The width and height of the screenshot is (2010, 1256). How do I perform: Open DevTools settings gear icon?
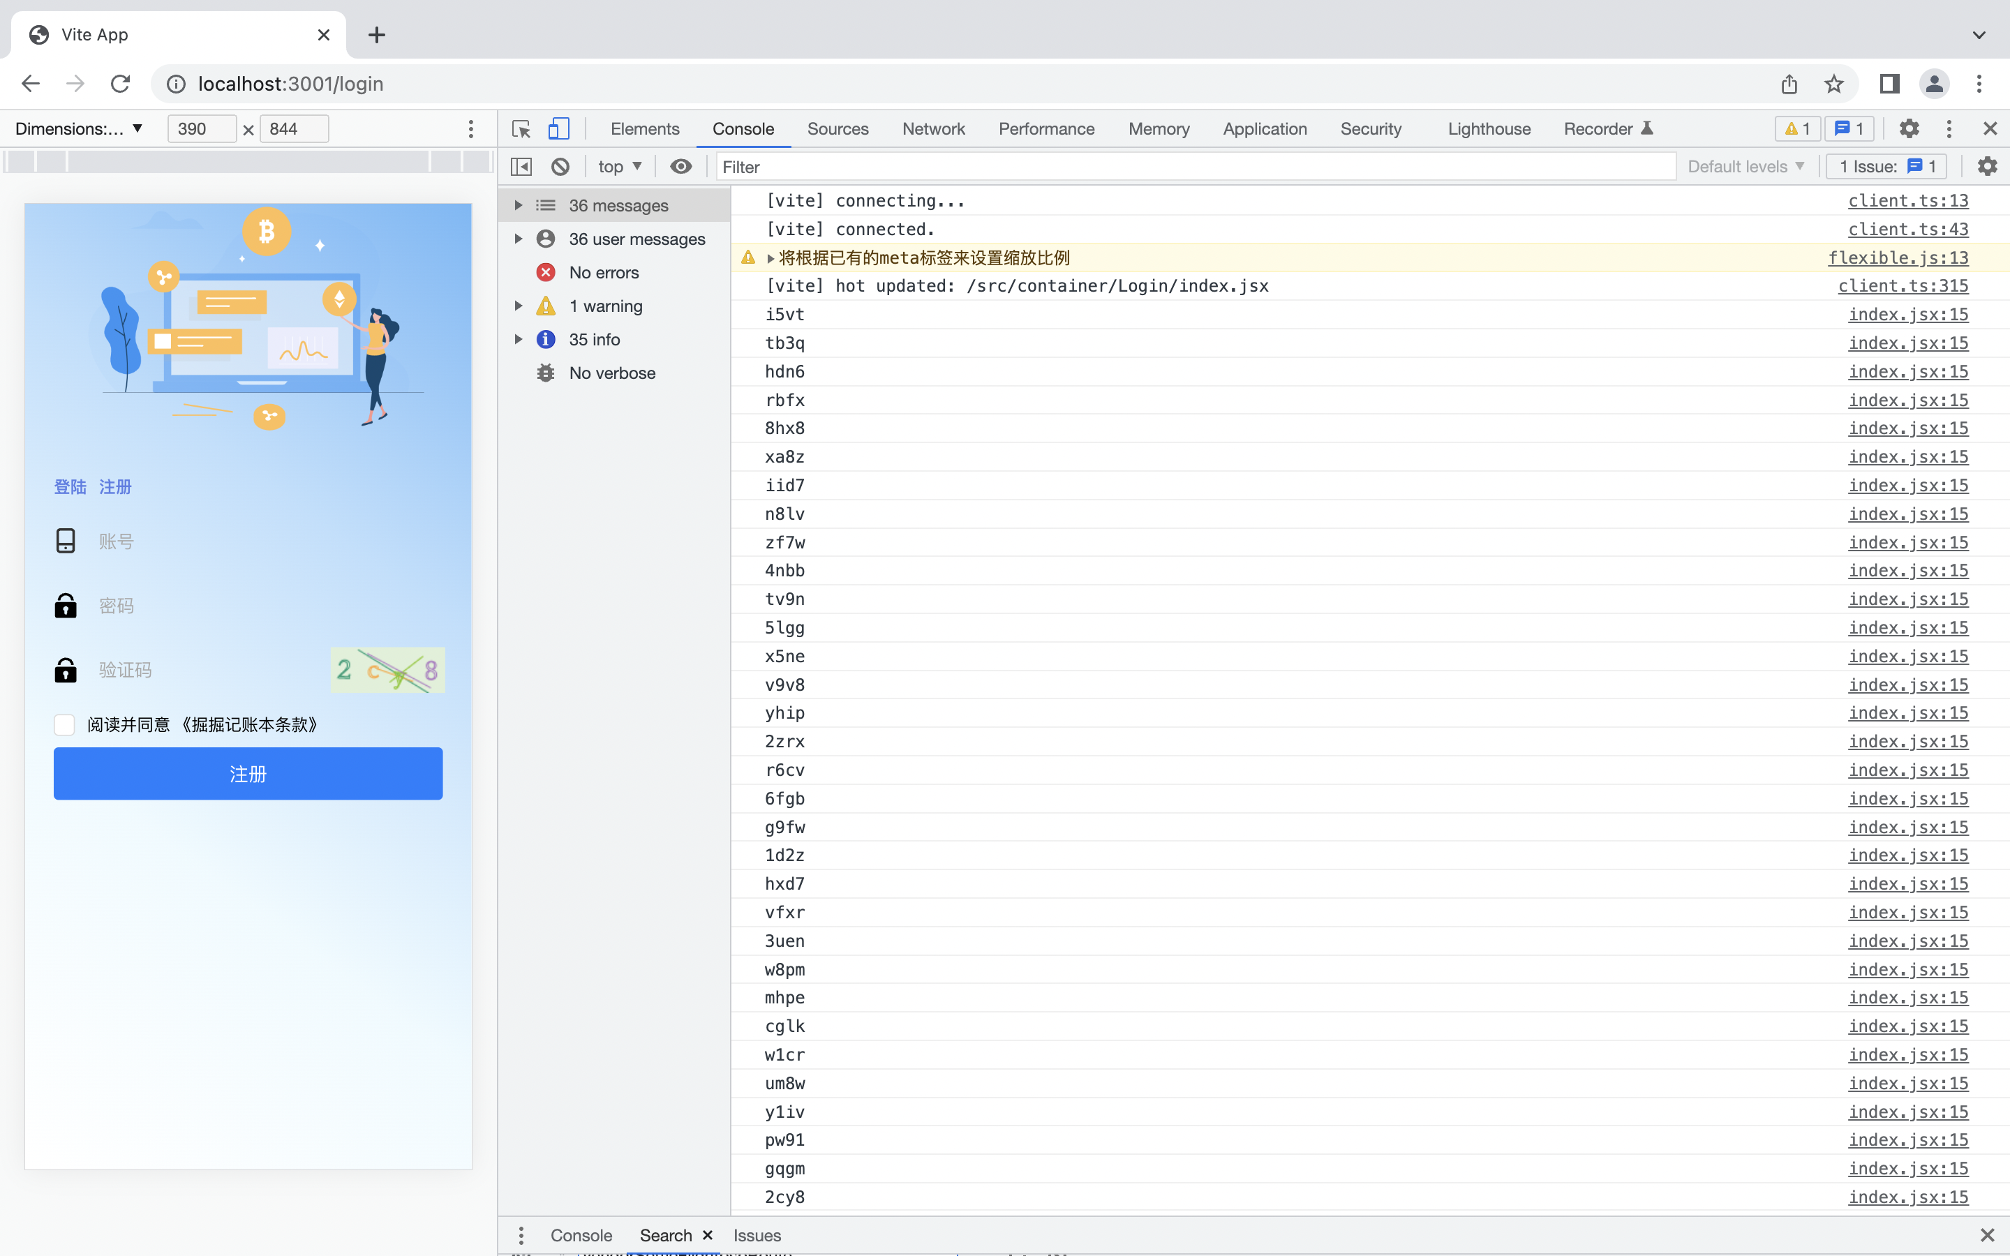tap(1909, 129)
